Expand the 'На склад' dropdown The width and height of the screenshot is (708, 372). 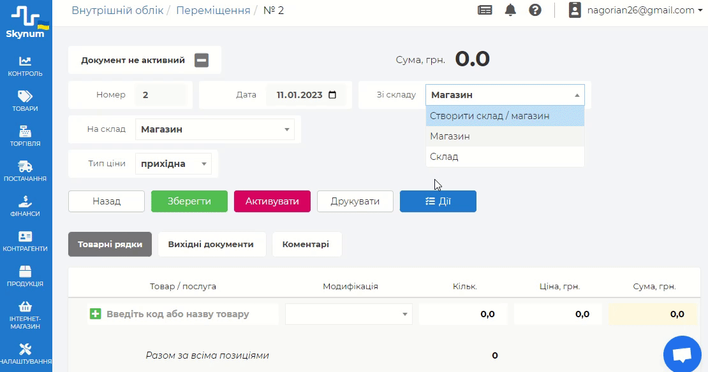(x=215, y=129)
